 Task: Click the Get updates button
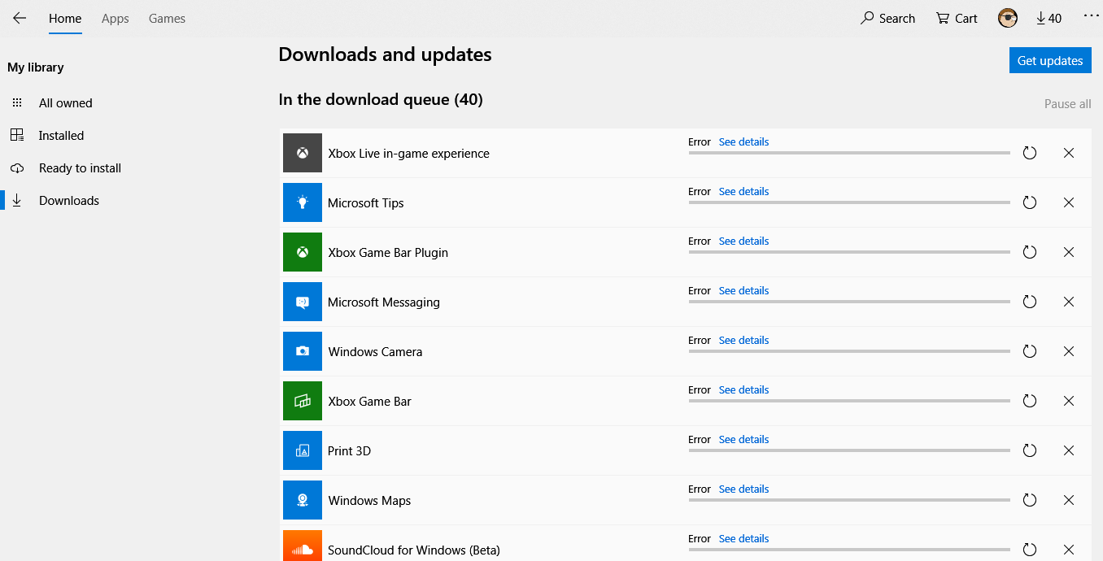[x=1050, y=60]
